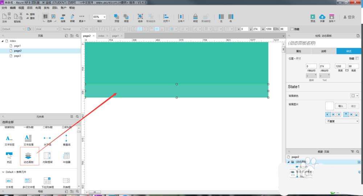
Task: Select the 文本标签 text label widget
Action: click(9, 140)
